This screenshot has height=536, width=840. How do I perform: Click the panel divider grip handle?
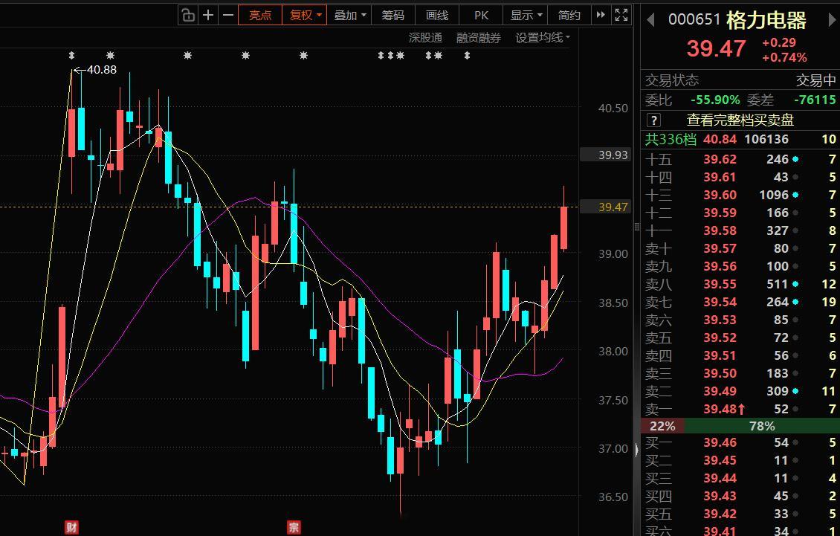point(636,227)
